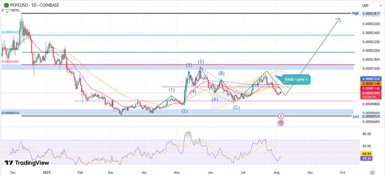Select the (3) Elliott wave label
Viewport: 385px width, 175px height.
click(x=189, y=65)
